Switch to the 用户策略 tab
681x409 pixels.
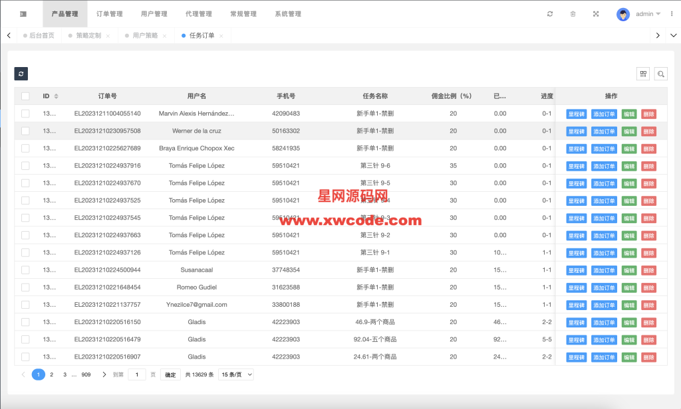coord(145,36)
